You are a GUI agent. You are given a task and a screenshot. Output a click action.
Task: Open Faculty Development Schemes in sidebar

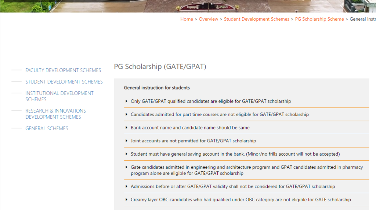coord(63,70)
